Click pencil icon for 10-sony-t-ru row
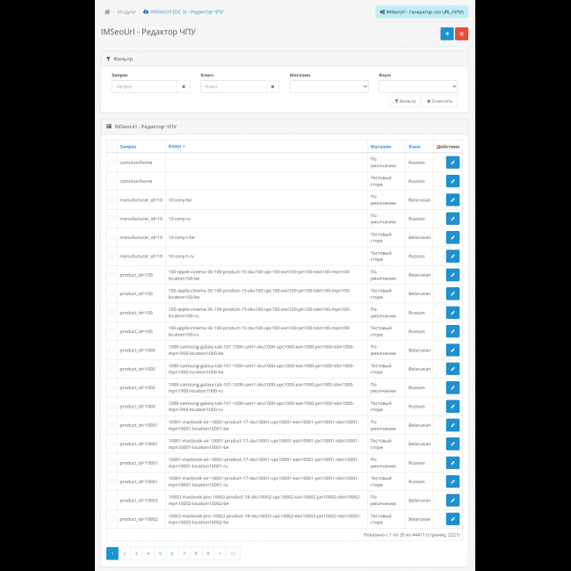Viewport: 571px width, 571px height. pyautogui.click(x=452, y=257)
